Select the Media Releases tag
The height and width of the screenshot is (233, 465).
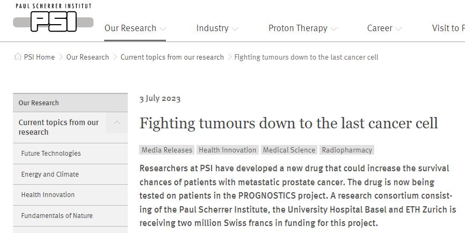click(167, 150)
